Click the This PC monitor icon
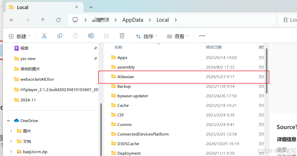 75,20
